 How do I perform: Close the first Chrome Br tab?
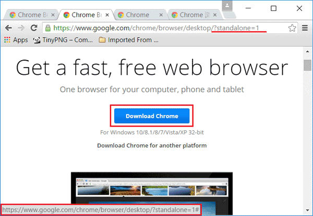(53, 15)
